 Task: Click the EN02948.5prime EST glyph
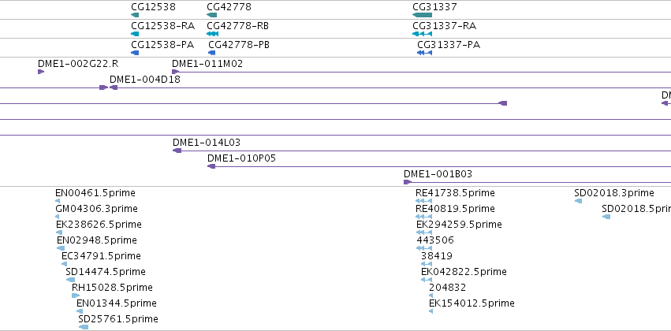click(61, 248)
